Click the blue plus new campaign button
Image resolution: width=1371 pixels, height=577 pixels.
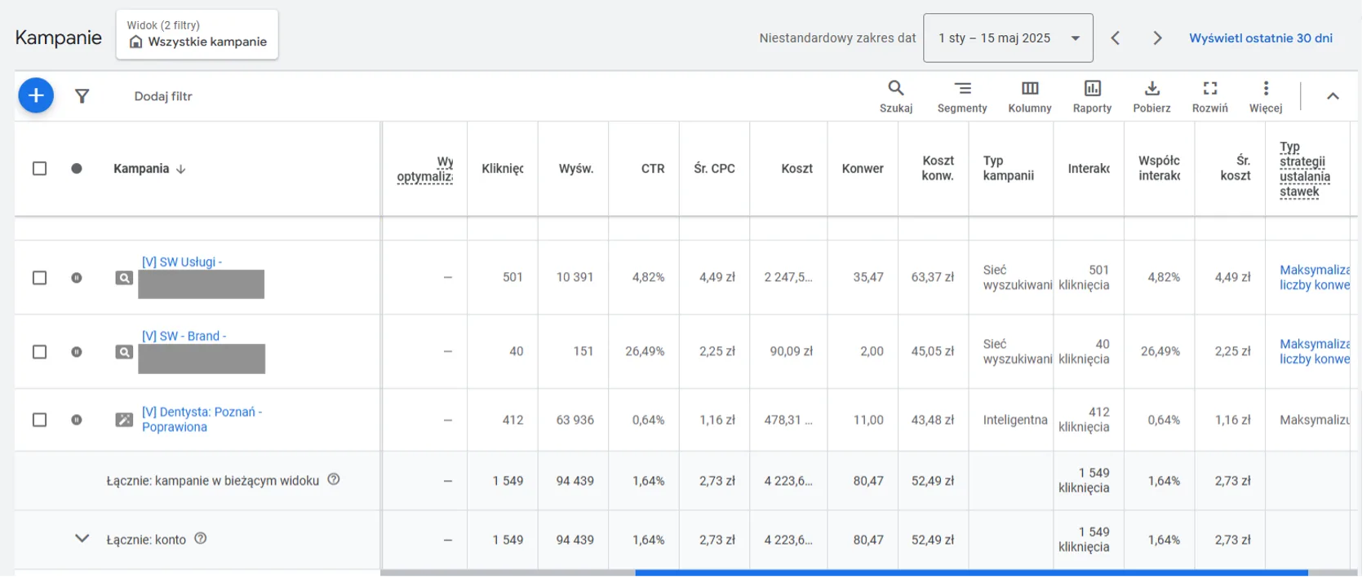click(36, 96)
